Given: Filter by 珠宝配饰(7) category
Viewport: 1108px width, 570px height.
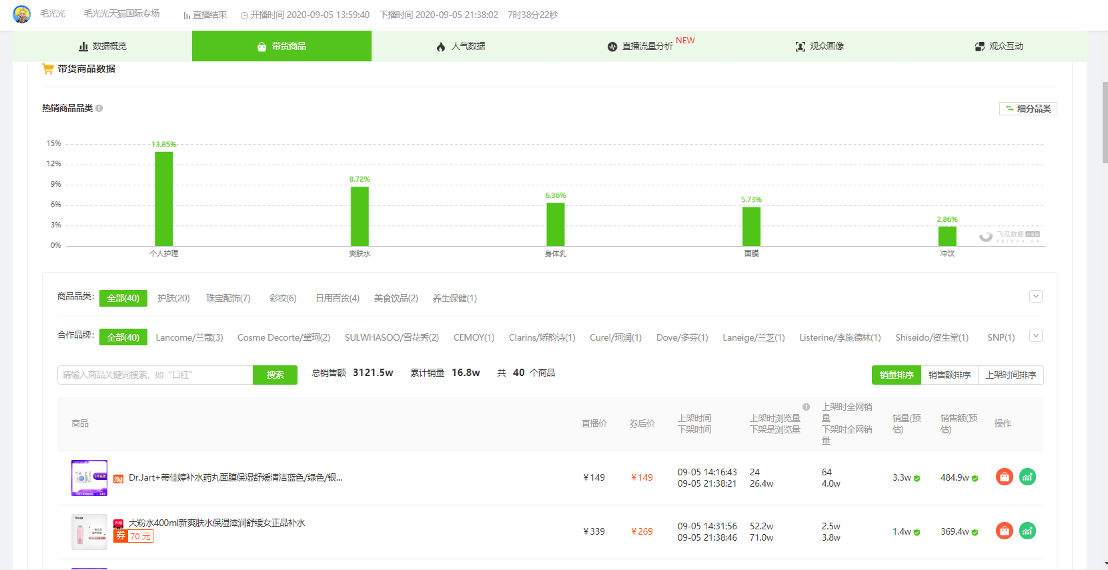Looking at the screenshot, I should pyautogui.click(x=228, y=298).
